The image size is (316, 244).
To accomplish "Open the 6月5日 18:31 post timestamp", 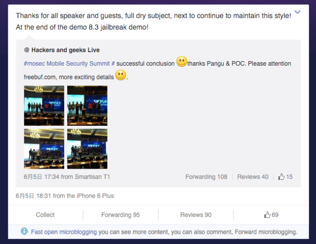I will click(33, 196).
